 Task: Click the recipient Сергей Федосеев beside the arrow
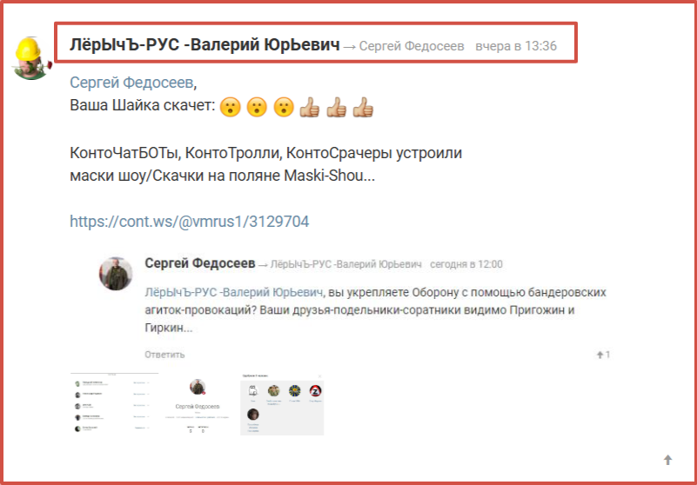412,46
